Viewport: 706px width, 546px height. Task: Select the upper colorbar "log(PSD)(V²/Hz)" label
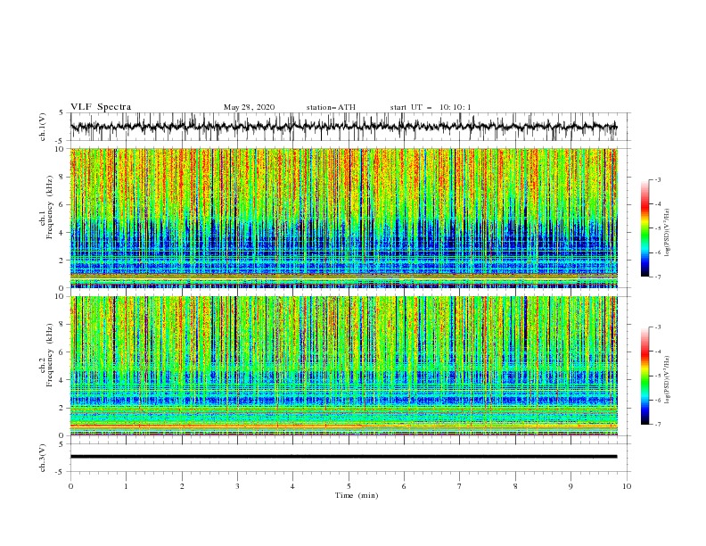click(x=667, y=233)
